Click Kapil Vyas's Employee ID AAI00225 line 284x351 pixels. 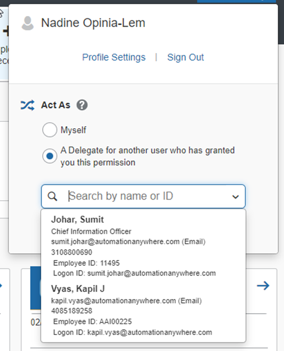pyautogui.click(x=92, y=322)
